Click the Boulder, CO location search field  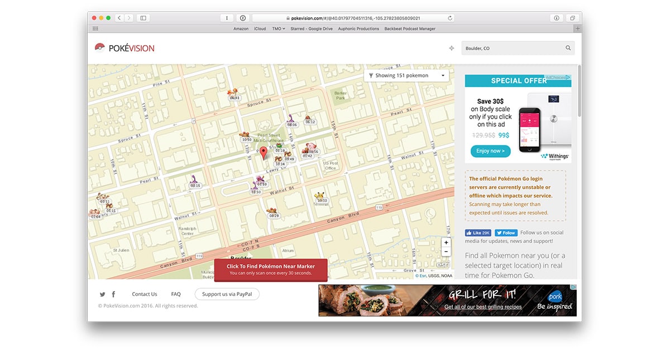coord(511,48)
